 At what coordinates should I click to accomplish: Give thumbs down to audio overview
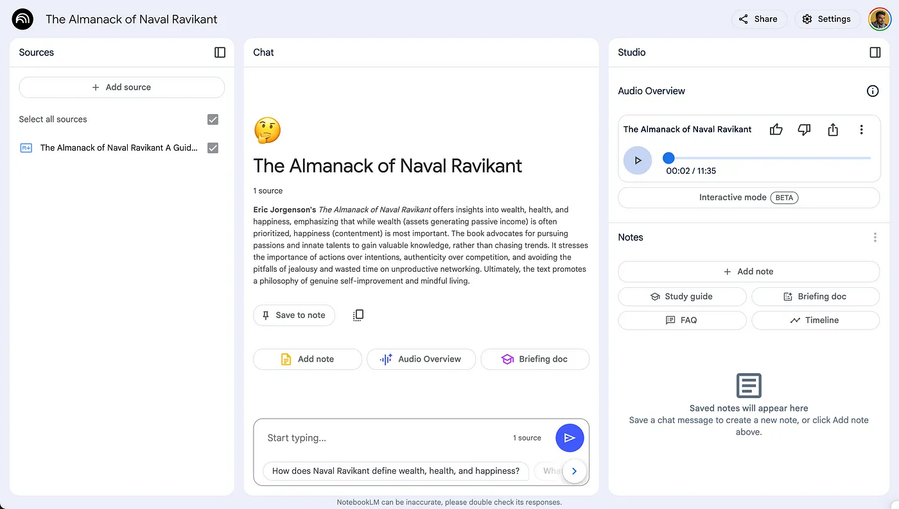(x=805, y=129)
